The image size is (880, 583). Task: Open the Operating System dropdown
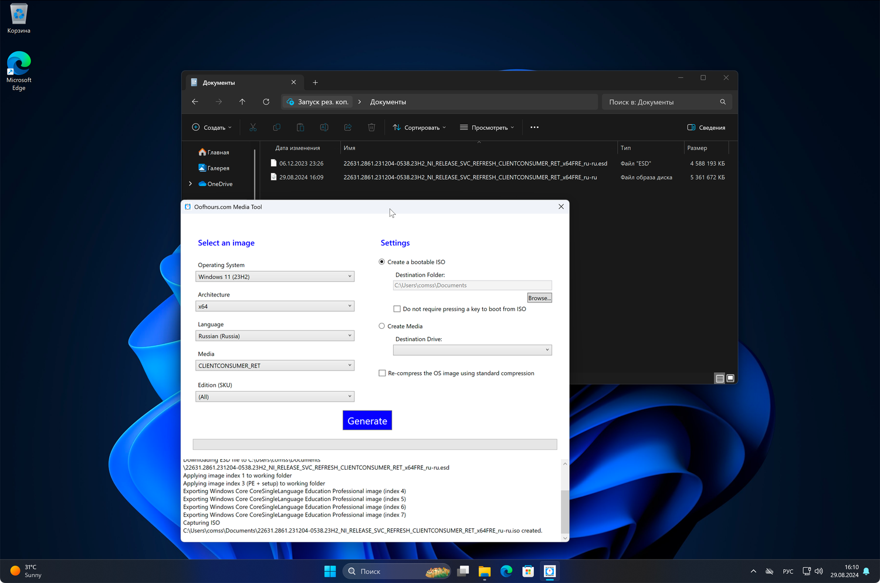[x=275, y=277]
